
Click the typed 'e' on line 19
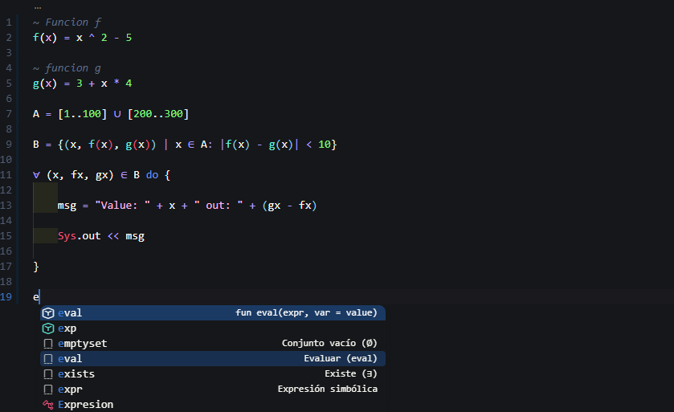(35, 297)
